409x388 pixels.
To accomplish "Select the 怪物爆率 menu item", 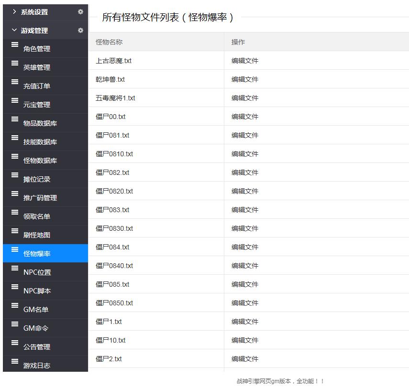I will [37, 254].
